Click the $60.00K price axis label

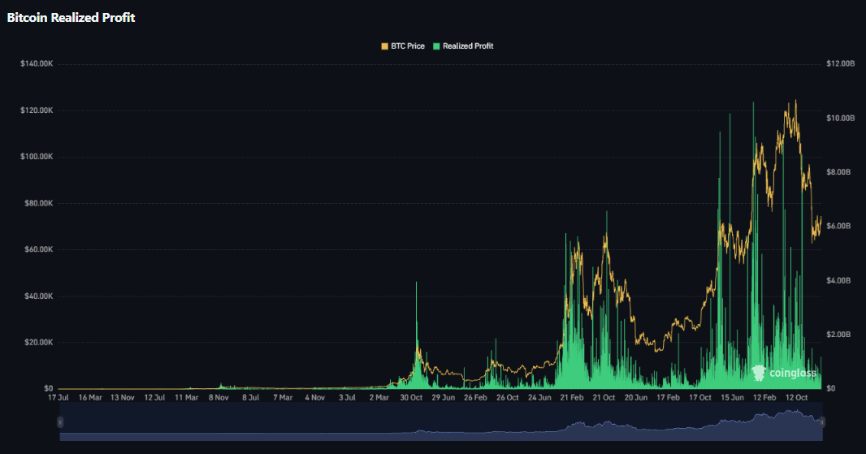coord(37,249)
